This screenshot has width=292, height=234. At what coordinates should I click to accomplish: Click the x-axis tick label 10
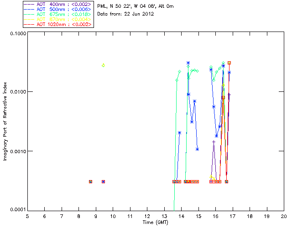click(x=113, y=216)
